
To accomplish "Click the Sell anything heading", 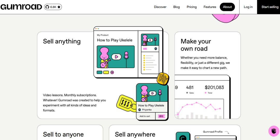I will (62, 41).
